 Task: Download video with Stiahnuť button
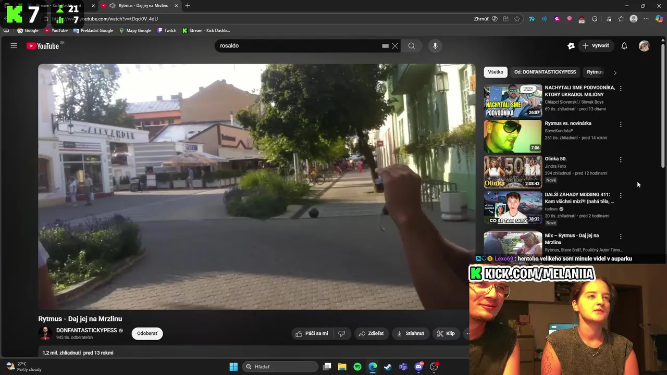point(410,333)
